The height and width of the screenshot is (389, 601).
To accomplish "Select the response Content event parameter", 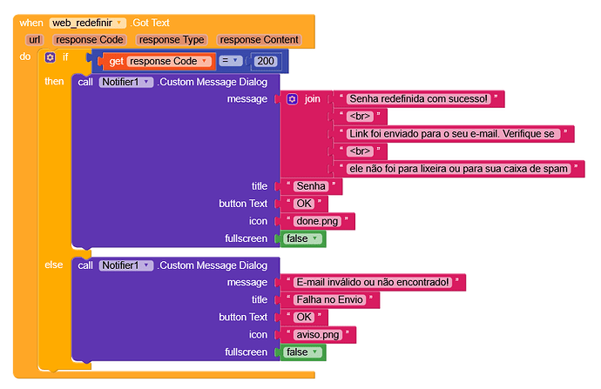I will [259, 40].
